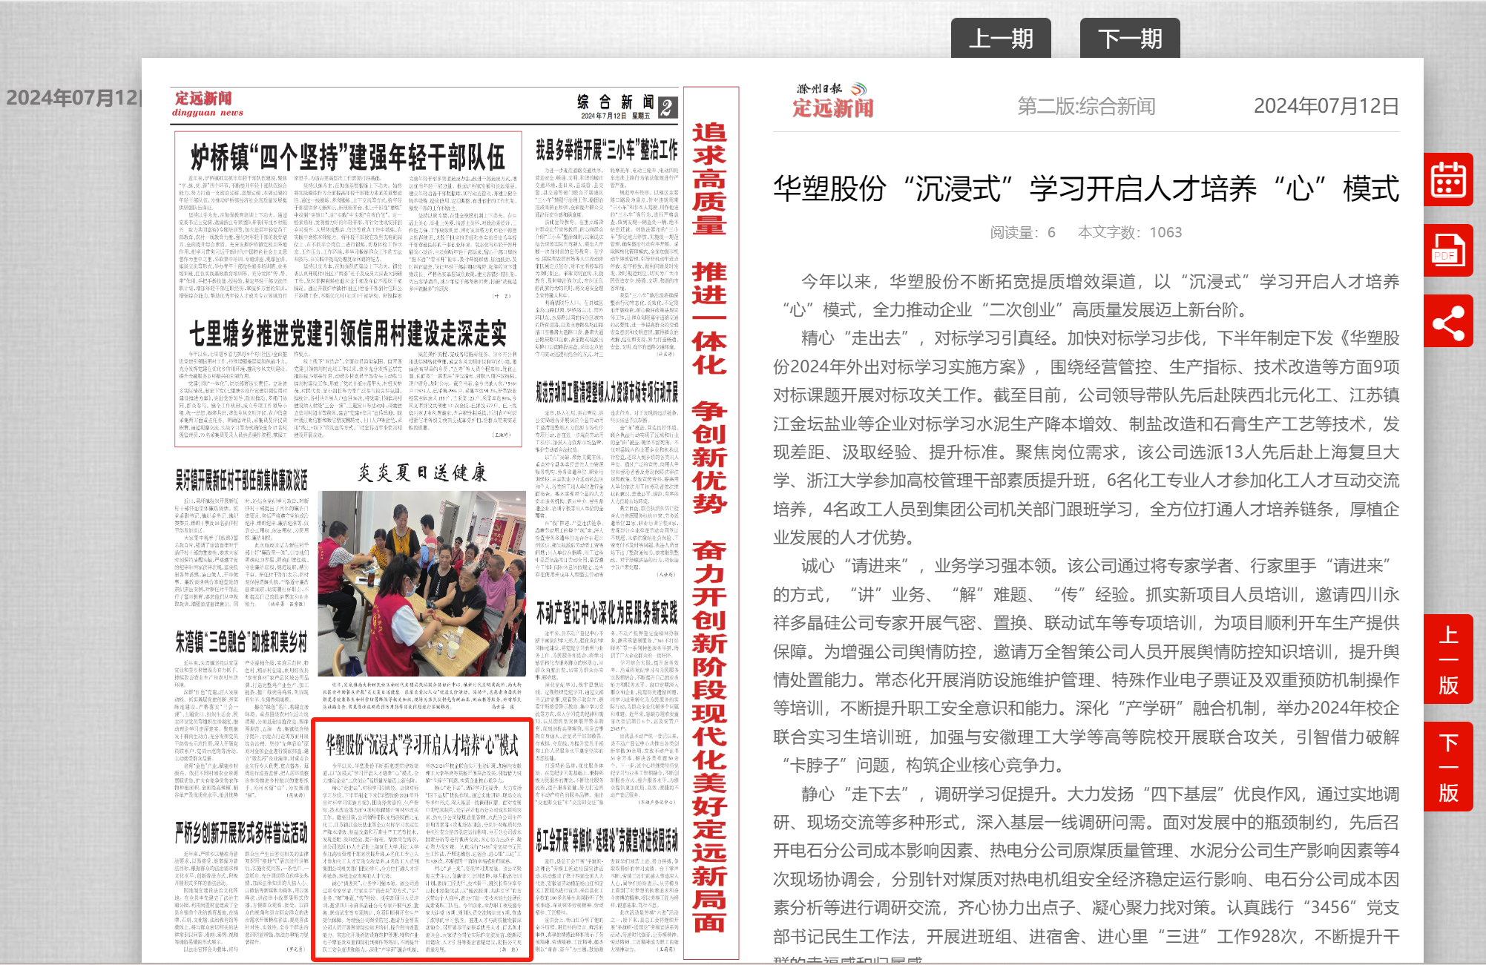Image resolution: width=1486 pixels, height=965 pixels.
Task: Click the page number 2 badge
Action: 666,108
